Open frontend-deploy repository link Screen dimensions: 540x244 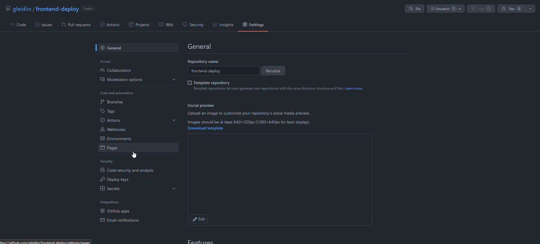point(57,9)
